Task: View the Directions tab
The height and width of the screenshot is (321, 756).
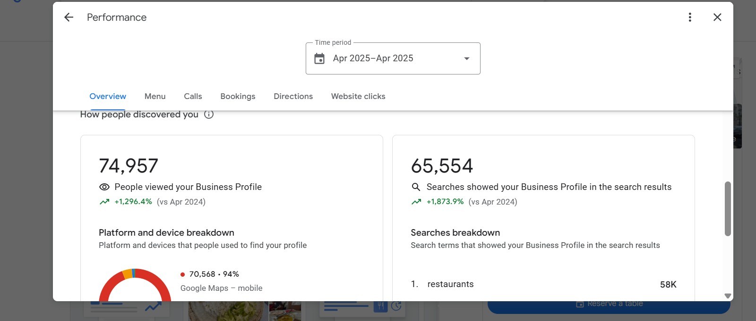Action: click(293, 96)
